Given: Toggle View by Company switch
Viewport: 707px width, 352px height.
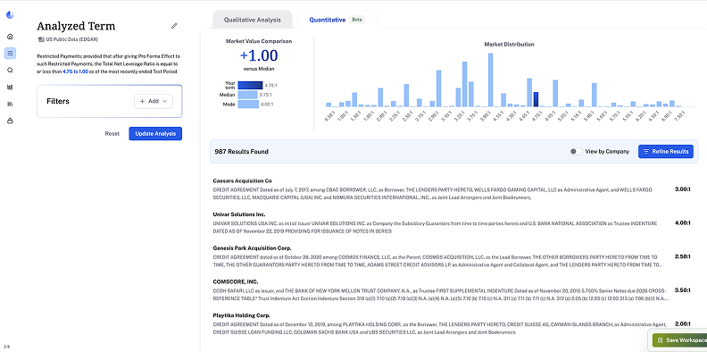Looking at the screenshot, I should pyautogui.click(x=576, y=152).
